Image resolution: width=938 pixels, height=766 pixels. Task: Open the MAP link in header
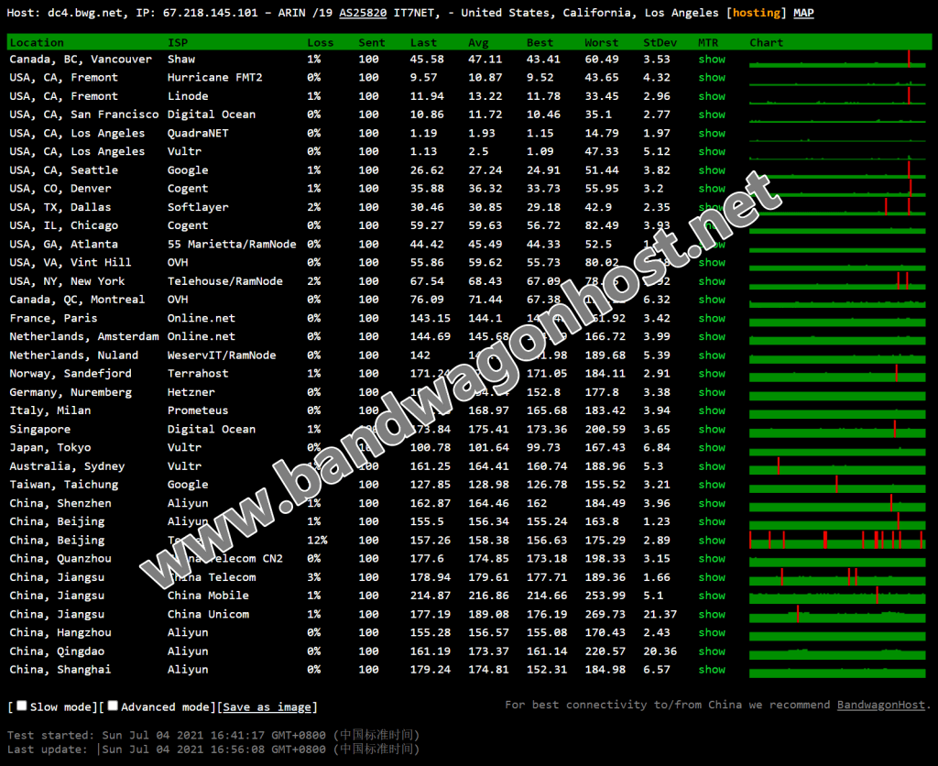click(x=803, y=13)
